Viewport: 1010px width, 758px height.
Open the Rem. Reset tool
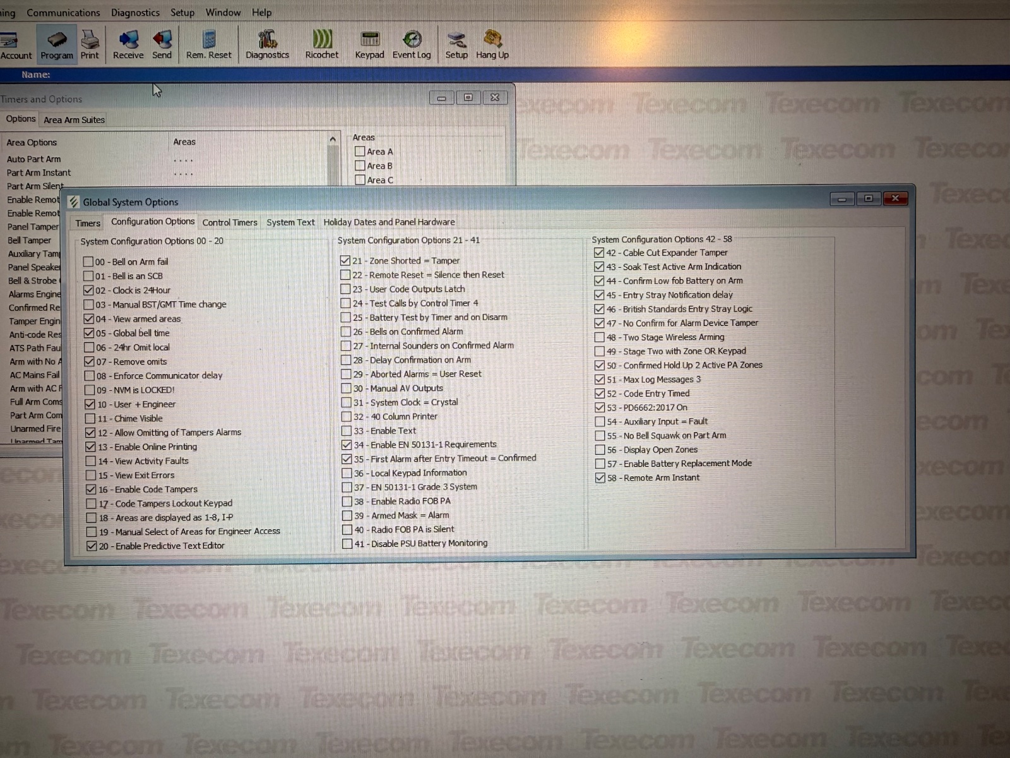click(209, 44)
